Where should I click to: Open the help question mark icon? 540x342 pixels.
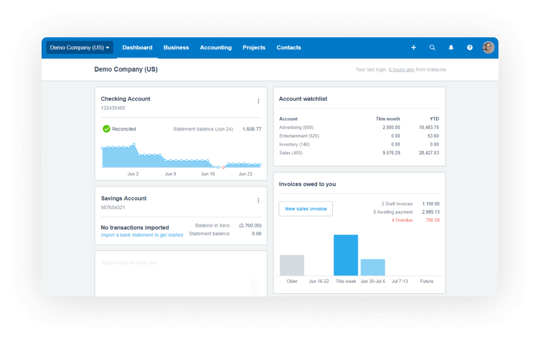(x=469, y=47)
